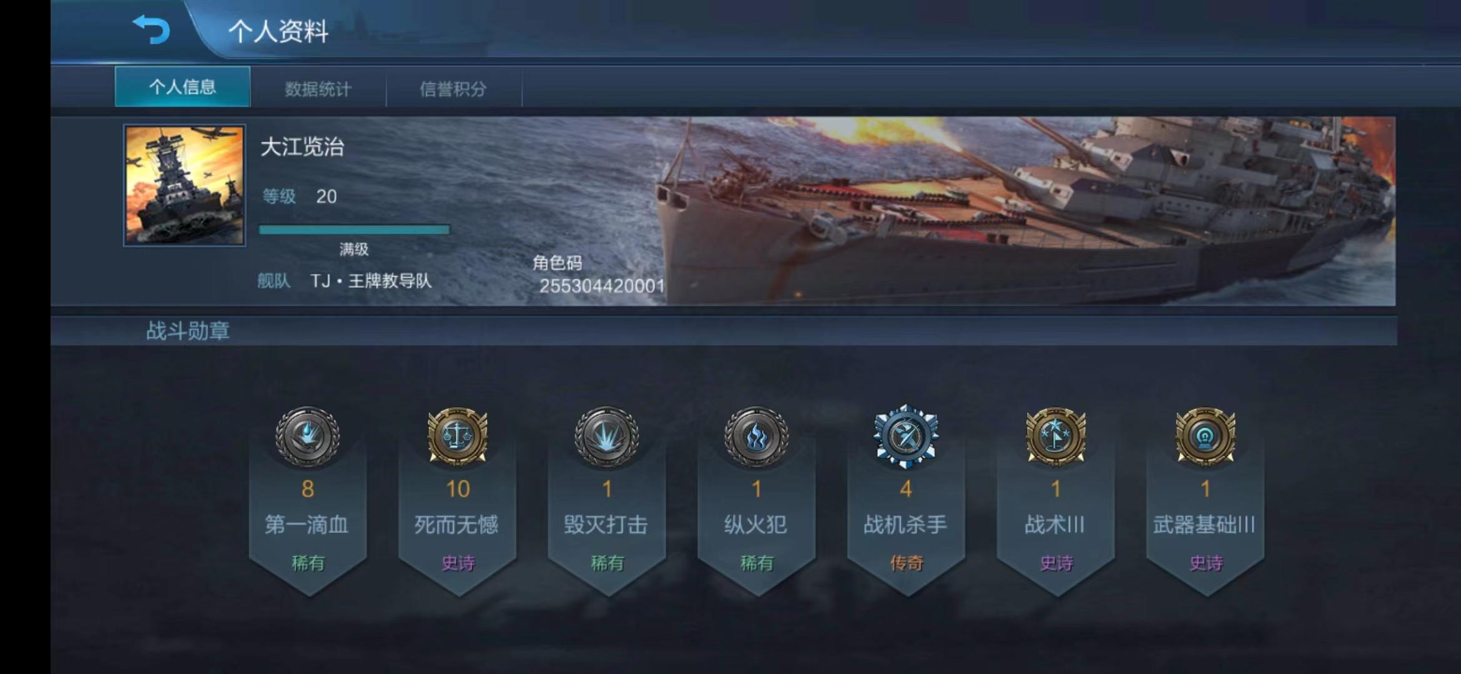Viewport: 1461px width, 674px height.
Task: Open the 信誉积分 tab
Action: tap(453, 88)
